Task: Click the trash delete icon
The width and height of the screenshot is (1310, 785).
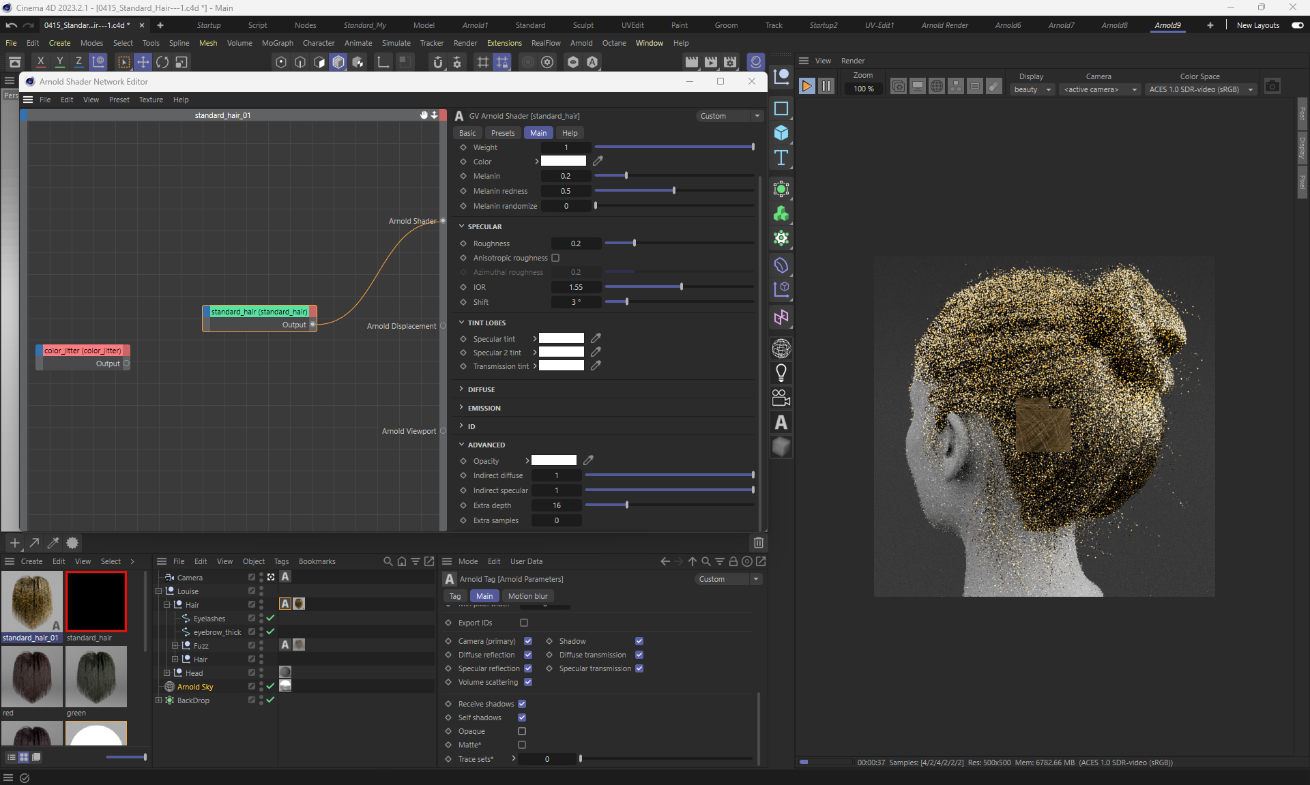Action: point(758,543)
